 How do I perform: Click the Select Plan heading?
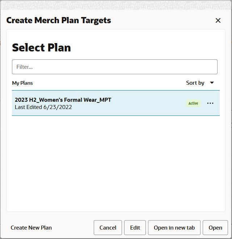click(x=42, y=47)
